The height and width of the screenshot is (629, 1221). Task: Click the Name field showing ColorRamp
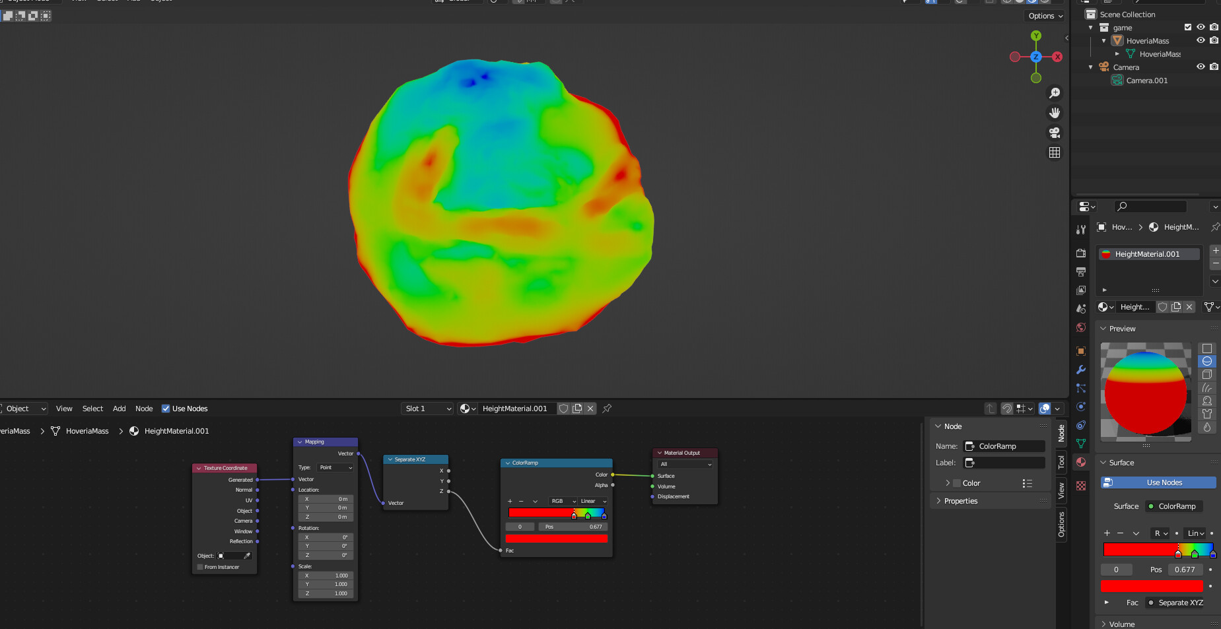[x=1003, y=446]
